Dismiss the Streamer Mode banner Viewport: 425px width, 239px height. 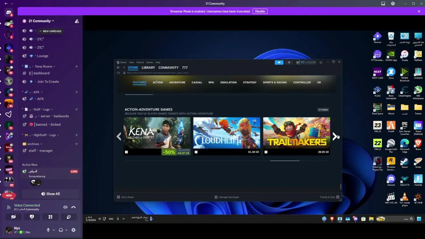click(419, 11)
